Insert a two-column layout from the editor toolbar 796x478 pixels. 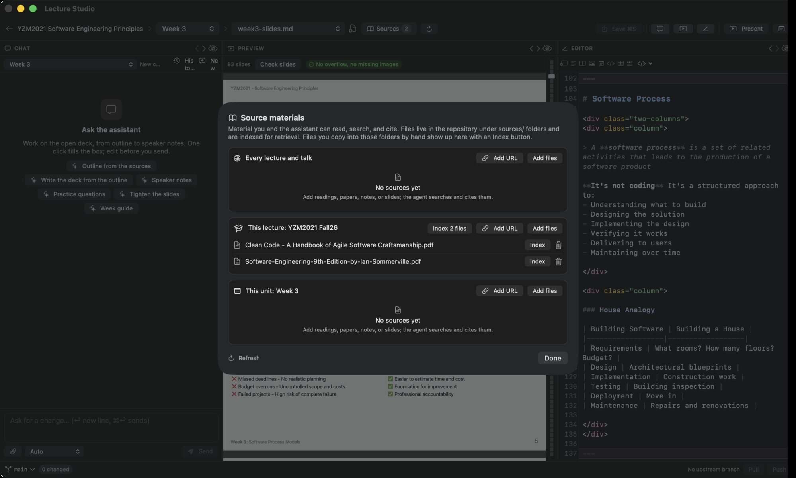point(583,63)
